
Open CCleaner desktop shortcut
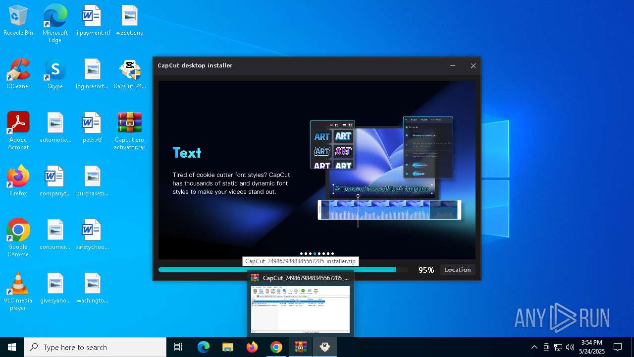pyautogui.click(x=18, y=74)
